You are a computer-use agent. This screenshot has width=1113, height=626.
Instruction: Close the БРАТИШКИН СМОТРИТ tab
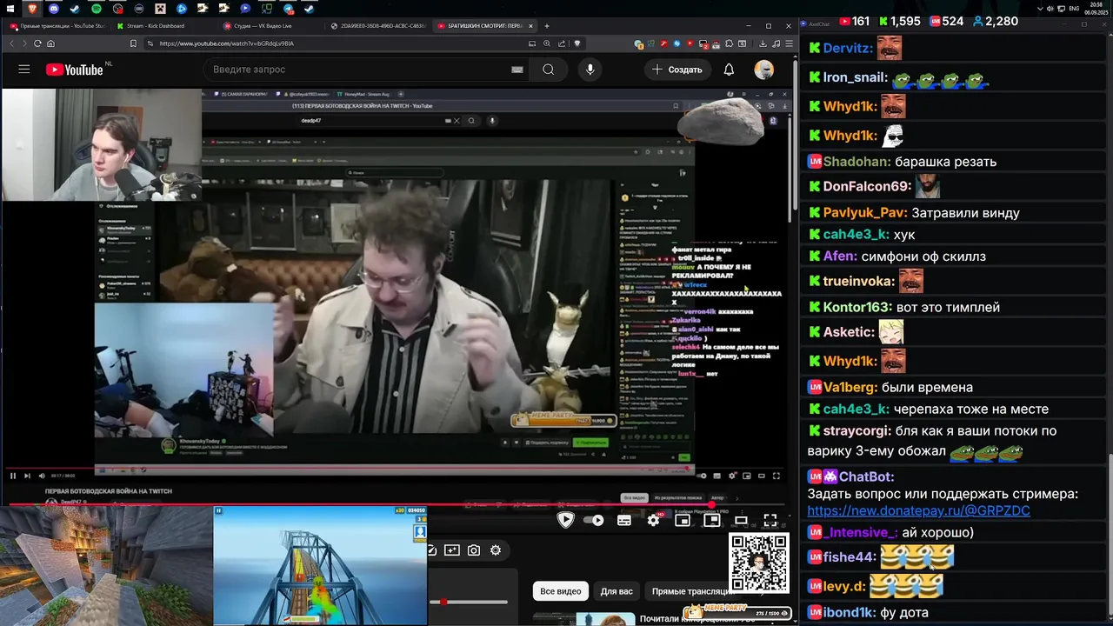[532, 26]
